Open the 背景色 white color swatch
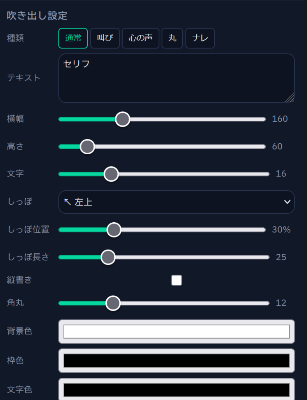 pos(176,331)
